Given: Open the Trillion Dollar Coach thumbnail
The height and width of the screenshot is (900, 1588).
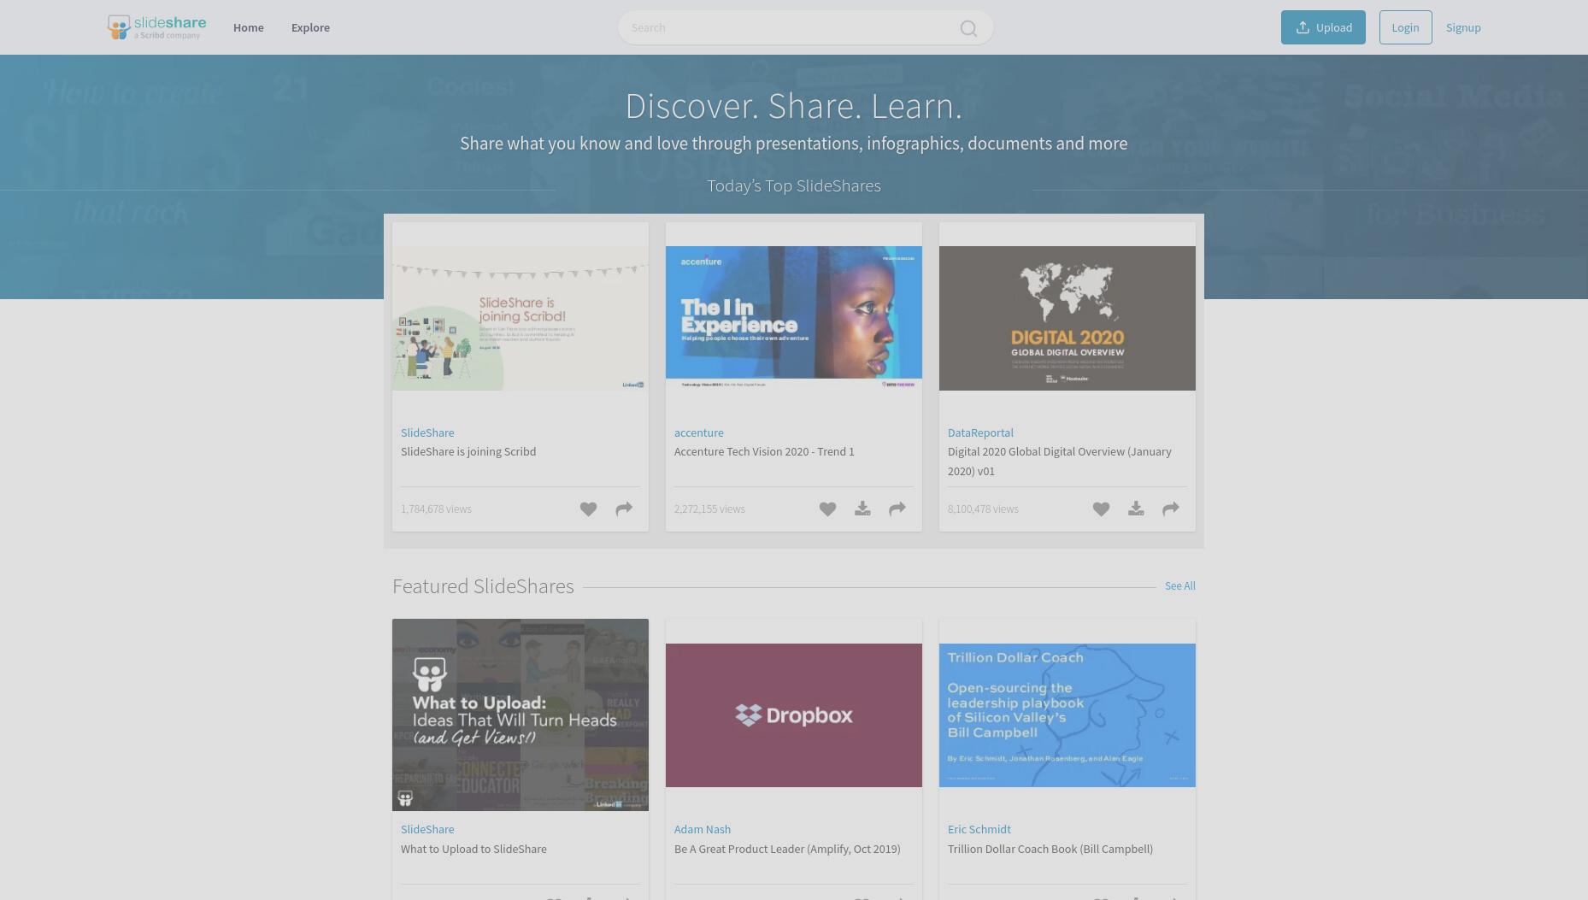Looking at the screenshot, I should click(1067, 715).
